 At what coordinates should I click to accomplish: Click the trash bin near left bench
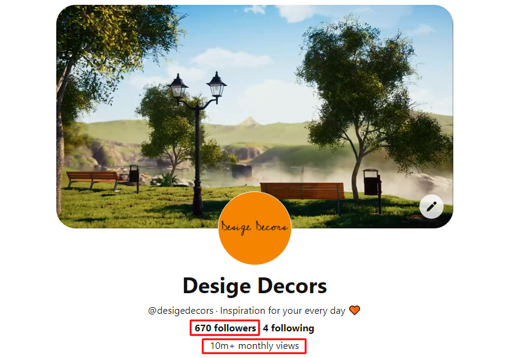point(134,174)
